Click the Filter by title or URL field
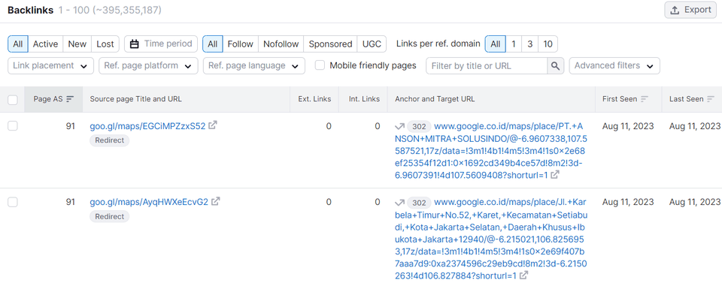 [x=487, y=66]
